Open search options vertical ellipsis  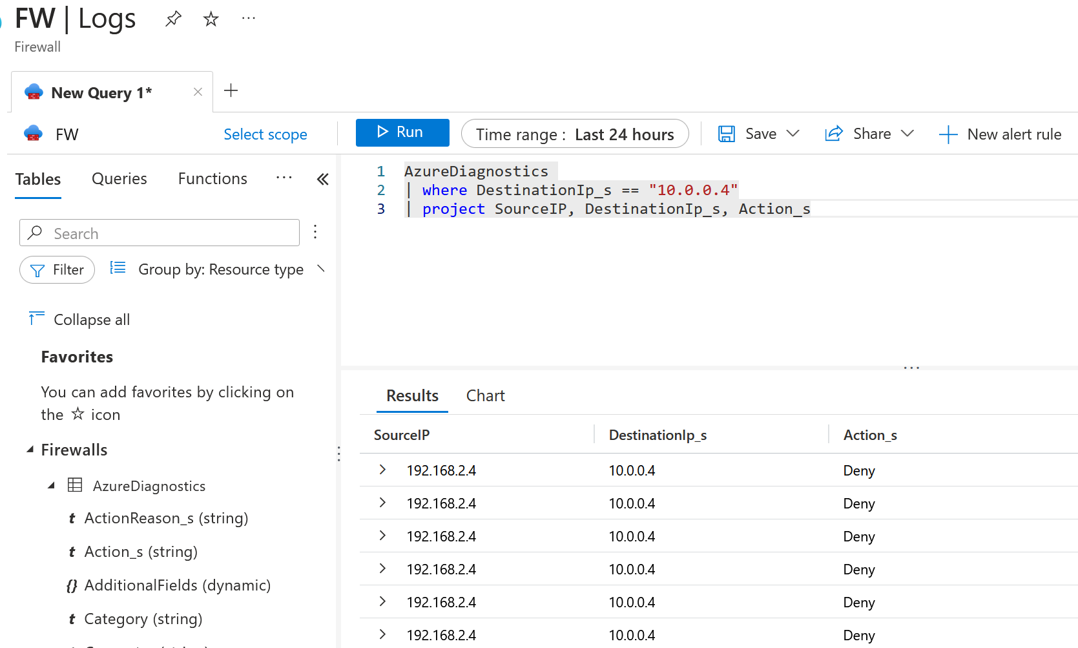(x=315, y=232)
